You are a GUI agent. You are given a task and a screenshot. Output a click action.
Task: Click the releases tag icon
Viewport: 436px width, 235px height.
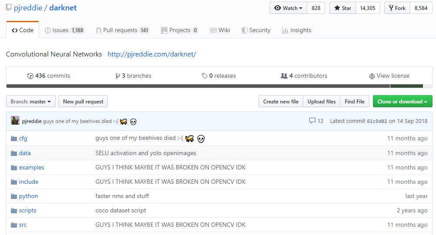click(205, 76)
